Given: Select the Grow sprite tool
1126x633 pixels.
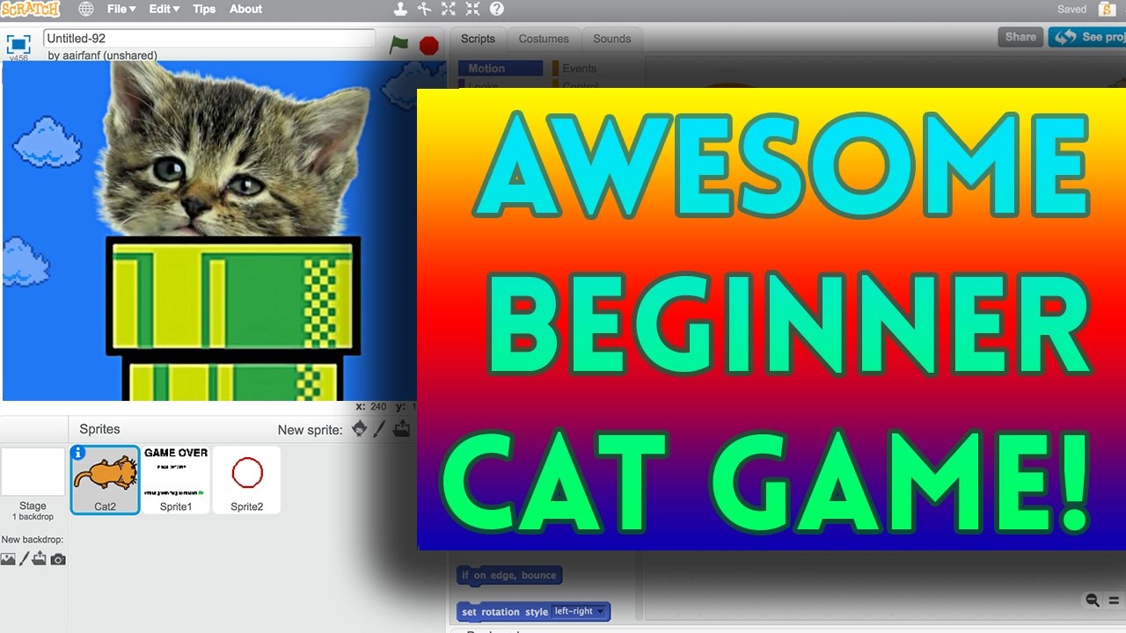Looking at the screenshot, I should tap(449, 9).
